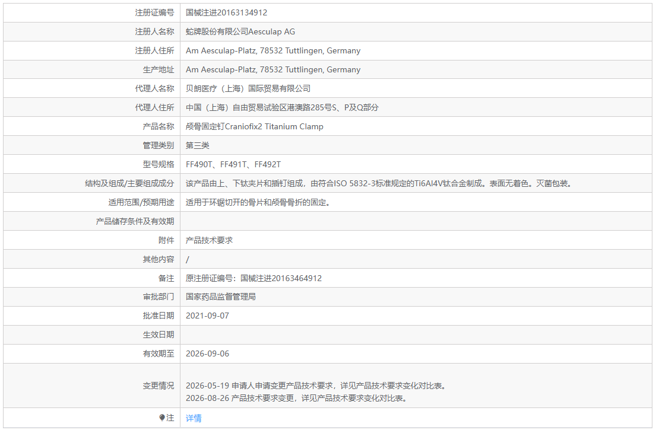The height and width of the screenshot is (430, 656).
Task: Select approval date 2021-09-07
Action: tap(208, 316)
